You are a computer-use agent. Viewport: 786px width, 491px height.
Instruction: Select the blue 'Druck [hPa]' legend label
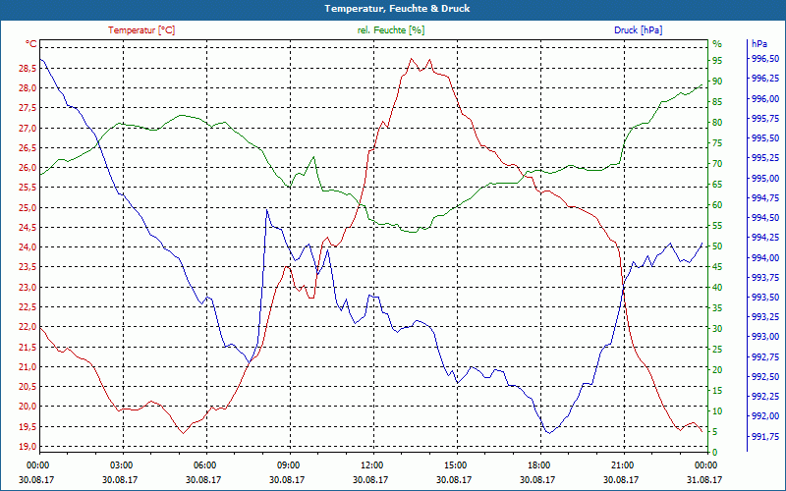tap(638, 30)
